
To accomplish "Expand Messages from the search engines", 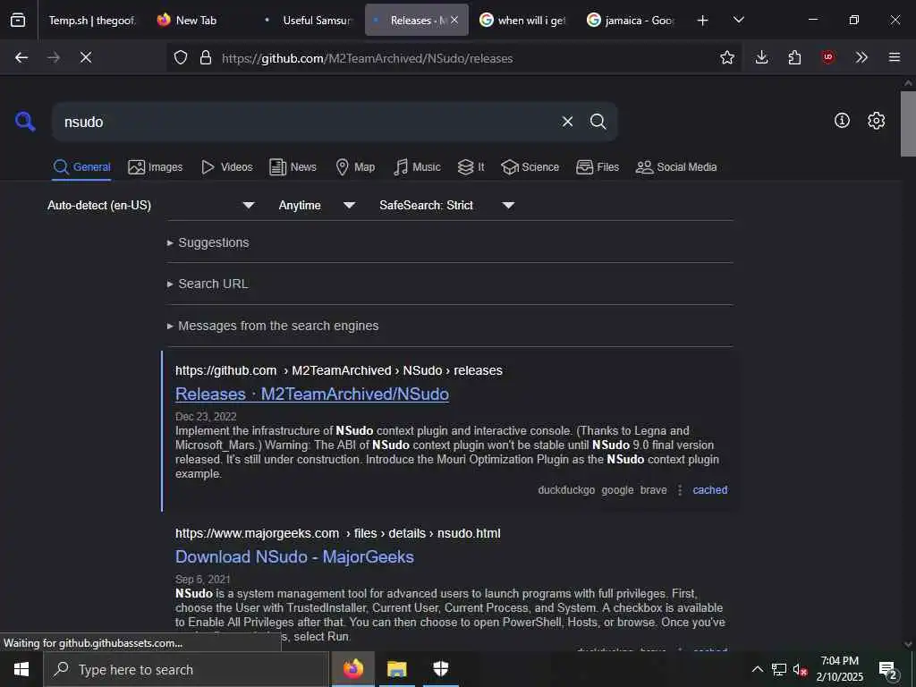I will tap(273, 326).
